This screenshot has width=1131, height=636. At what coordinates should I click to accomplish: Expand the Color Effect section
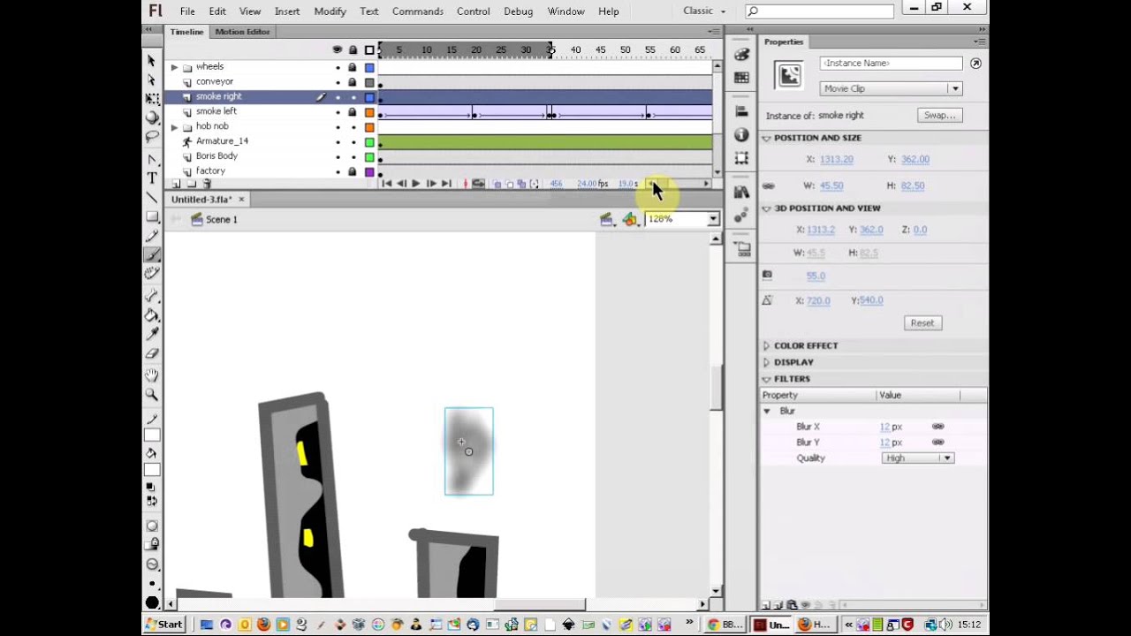[766, 345]
